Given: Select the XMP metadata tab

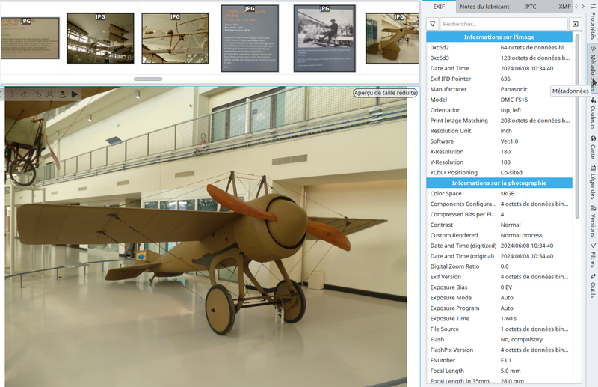Looking at the screenshot, I should [x=564, y=7].
